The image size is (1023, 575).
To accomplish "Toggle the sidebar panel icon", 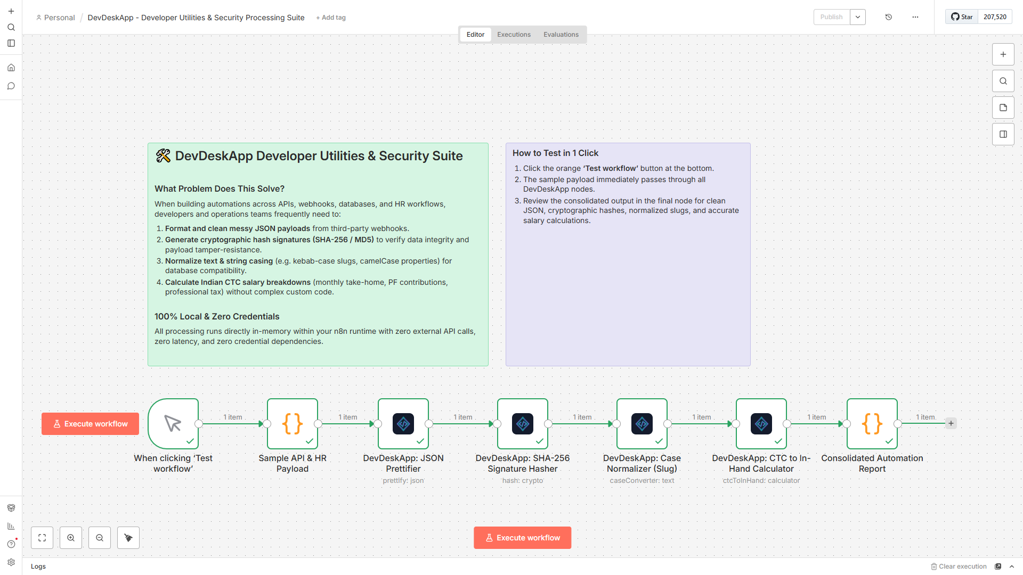I will (11, 43).
